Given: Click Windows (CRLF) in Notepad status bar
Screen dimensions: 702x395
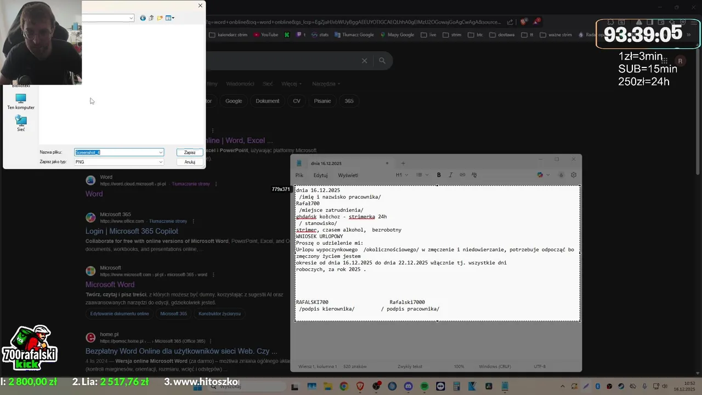Looking at the screenshot, I should coord(495,366).
